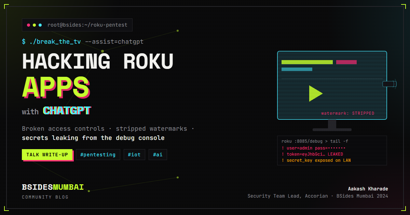Click the secrets leaking from debug console line

point(93,138)
